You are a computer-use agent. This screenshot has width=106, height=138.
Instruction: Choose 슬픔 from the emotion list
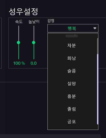tap(72, 71)
